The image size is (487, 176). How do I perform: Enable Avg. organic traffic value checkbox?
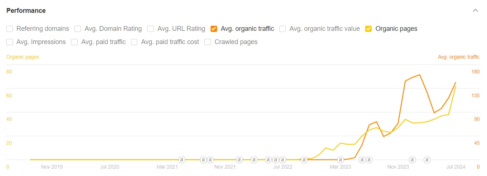[x=283, y=29]
